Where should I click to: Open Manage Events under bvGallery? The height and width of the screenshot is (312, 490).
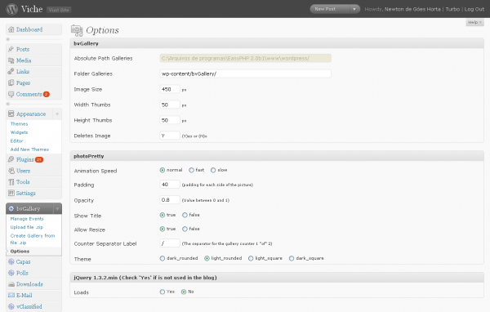27,219
